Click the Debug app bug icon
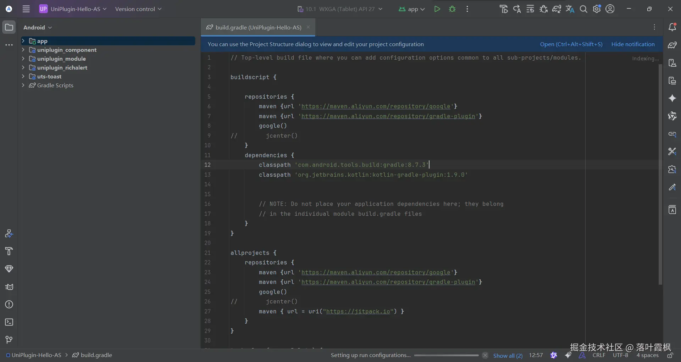681x362 pixels. [452, 9]
